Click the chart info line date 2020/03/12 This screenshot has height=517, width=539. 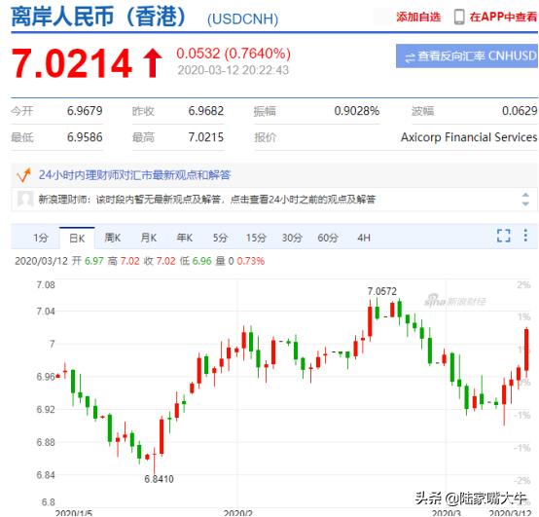(x=41, y=261)
